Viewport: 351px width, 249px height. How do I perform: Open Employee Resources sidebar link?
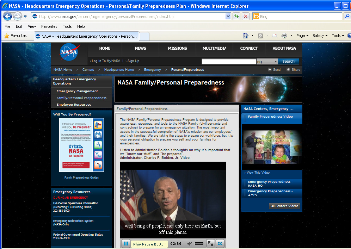click(74, 105)
